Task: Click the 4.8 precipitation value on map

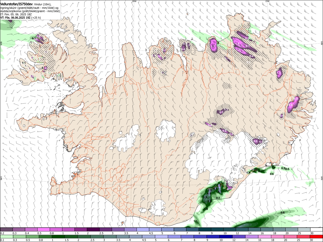Action: [x=215, y=189]
